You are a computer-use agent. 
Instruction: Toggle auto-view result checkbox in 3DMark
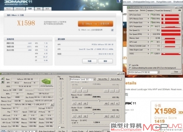click(112, 30)
